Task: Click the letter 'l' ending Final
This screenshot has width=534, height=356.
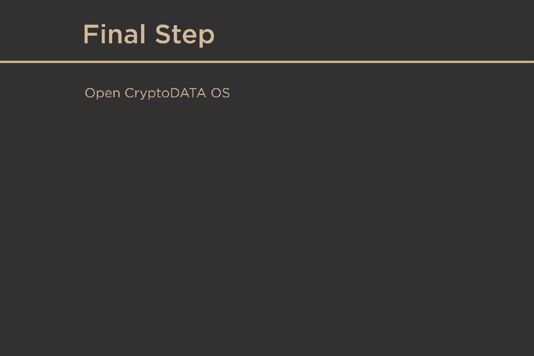Action: coord(143,34)
